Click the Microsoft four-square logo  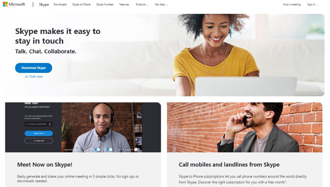[x=5, y=4]
